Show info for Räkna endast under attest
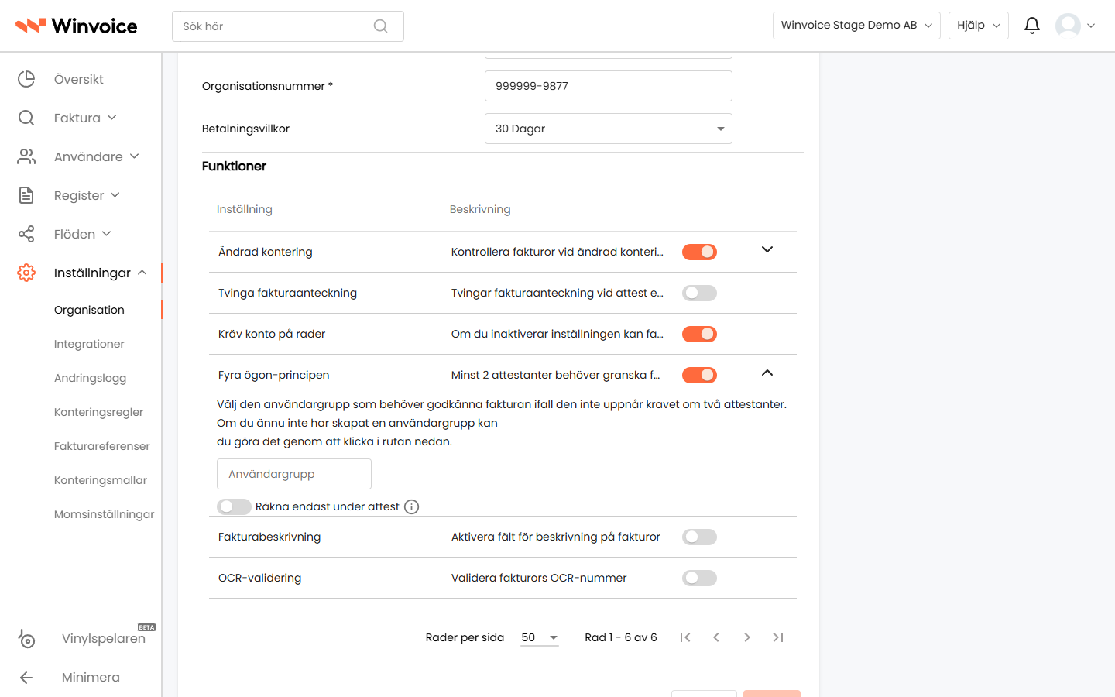 pos(412,506)
